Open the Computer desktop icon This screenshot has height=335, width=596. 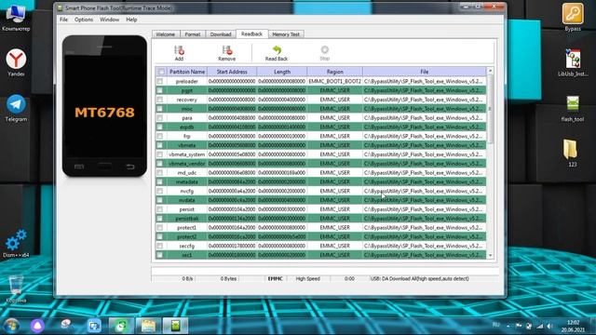16,15
